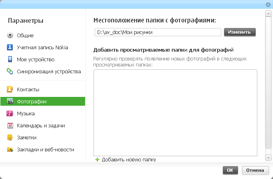This screenshot has width=273, height=179.
Task: Click the gear icon beside Общие
Action: click(10, 36)
